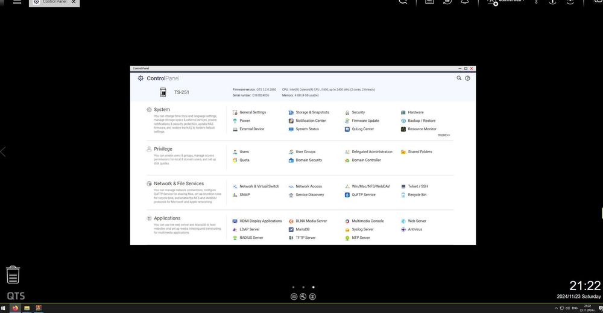
Task: Open Network & Virtual Switch
Action: pyautogui.click(x=256, y=186)
